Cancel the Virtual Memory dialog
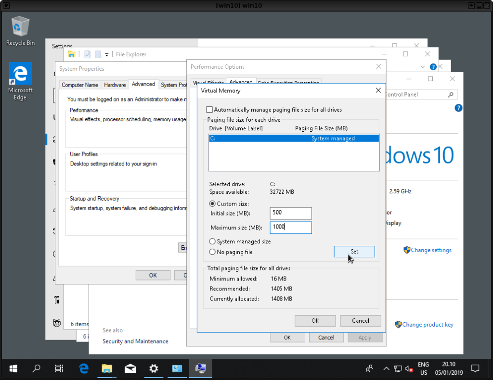 point(360,321)
